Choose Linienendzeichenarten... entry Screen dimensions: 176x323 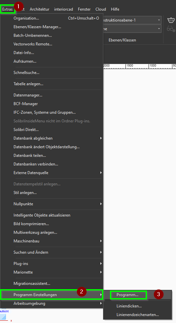click(x=137, y=315)
